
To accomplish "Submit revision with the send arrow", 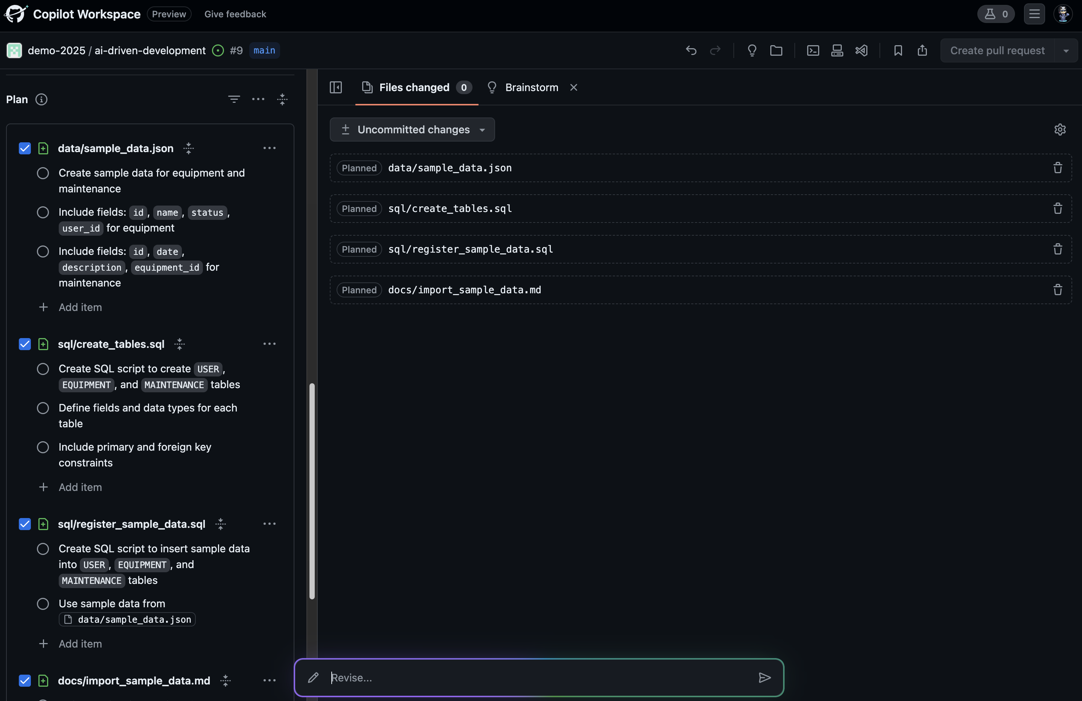I will pyautogui.click(x=764, y=677).
